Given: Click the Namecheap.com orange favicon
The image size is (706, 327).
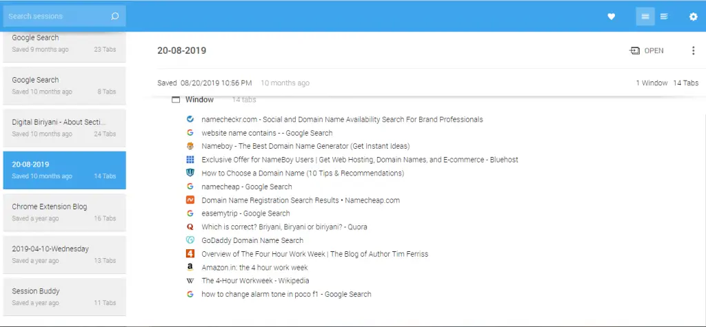Looking at the screenshot, I should click(190, 200).
